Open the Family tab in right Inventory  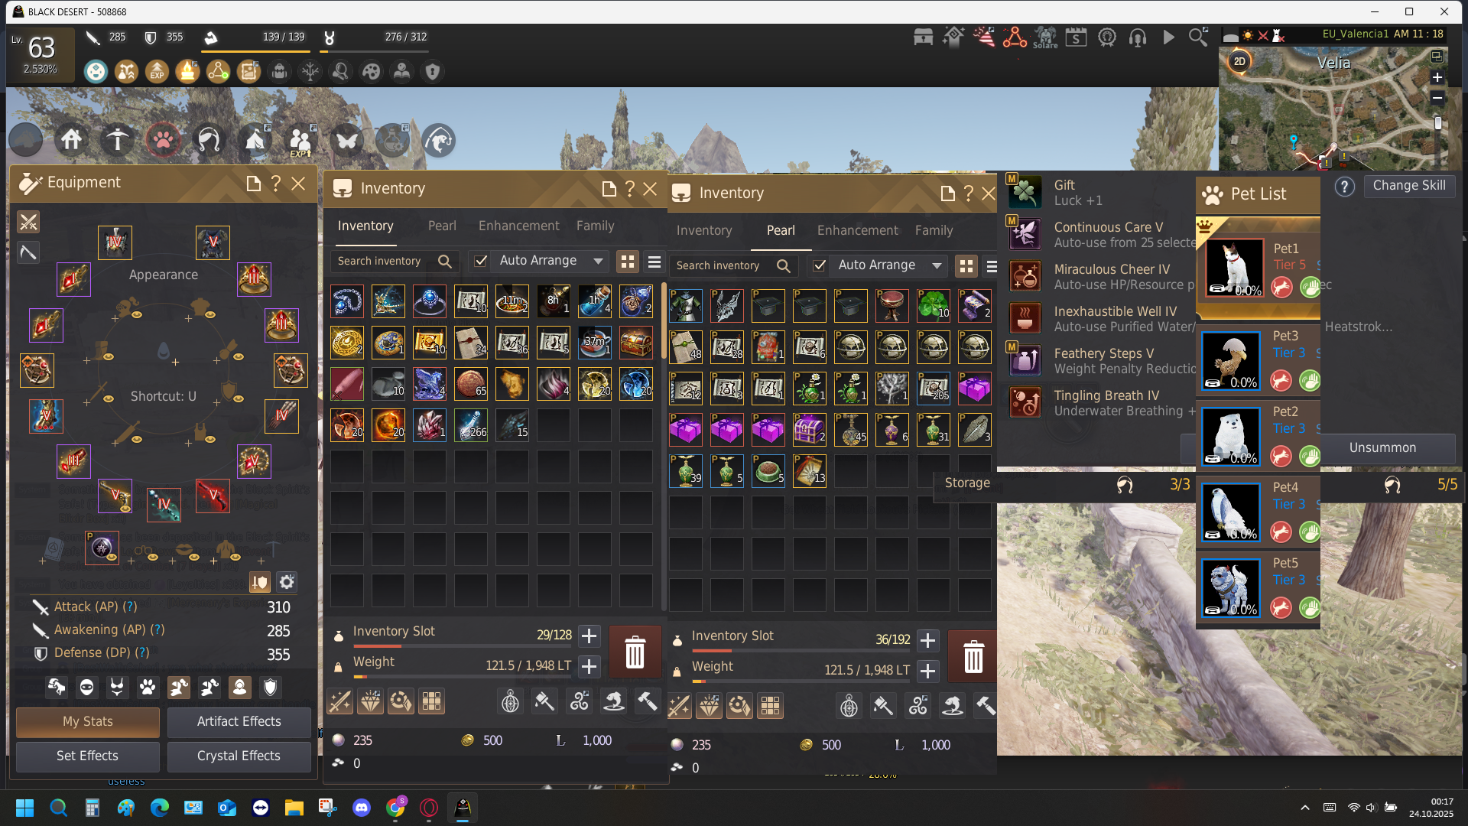click(934, 231)
